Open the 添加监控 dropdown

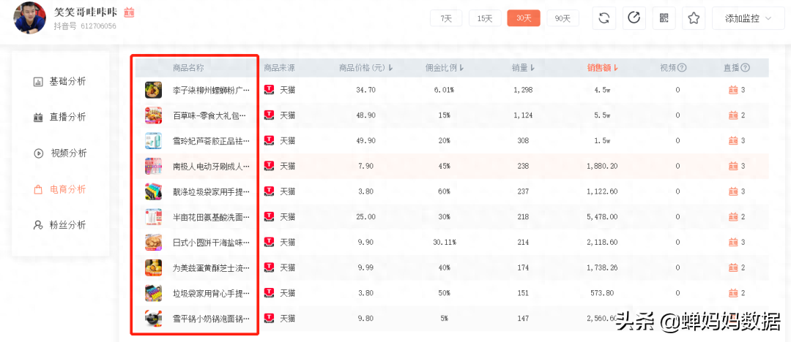tap(748, 18)
